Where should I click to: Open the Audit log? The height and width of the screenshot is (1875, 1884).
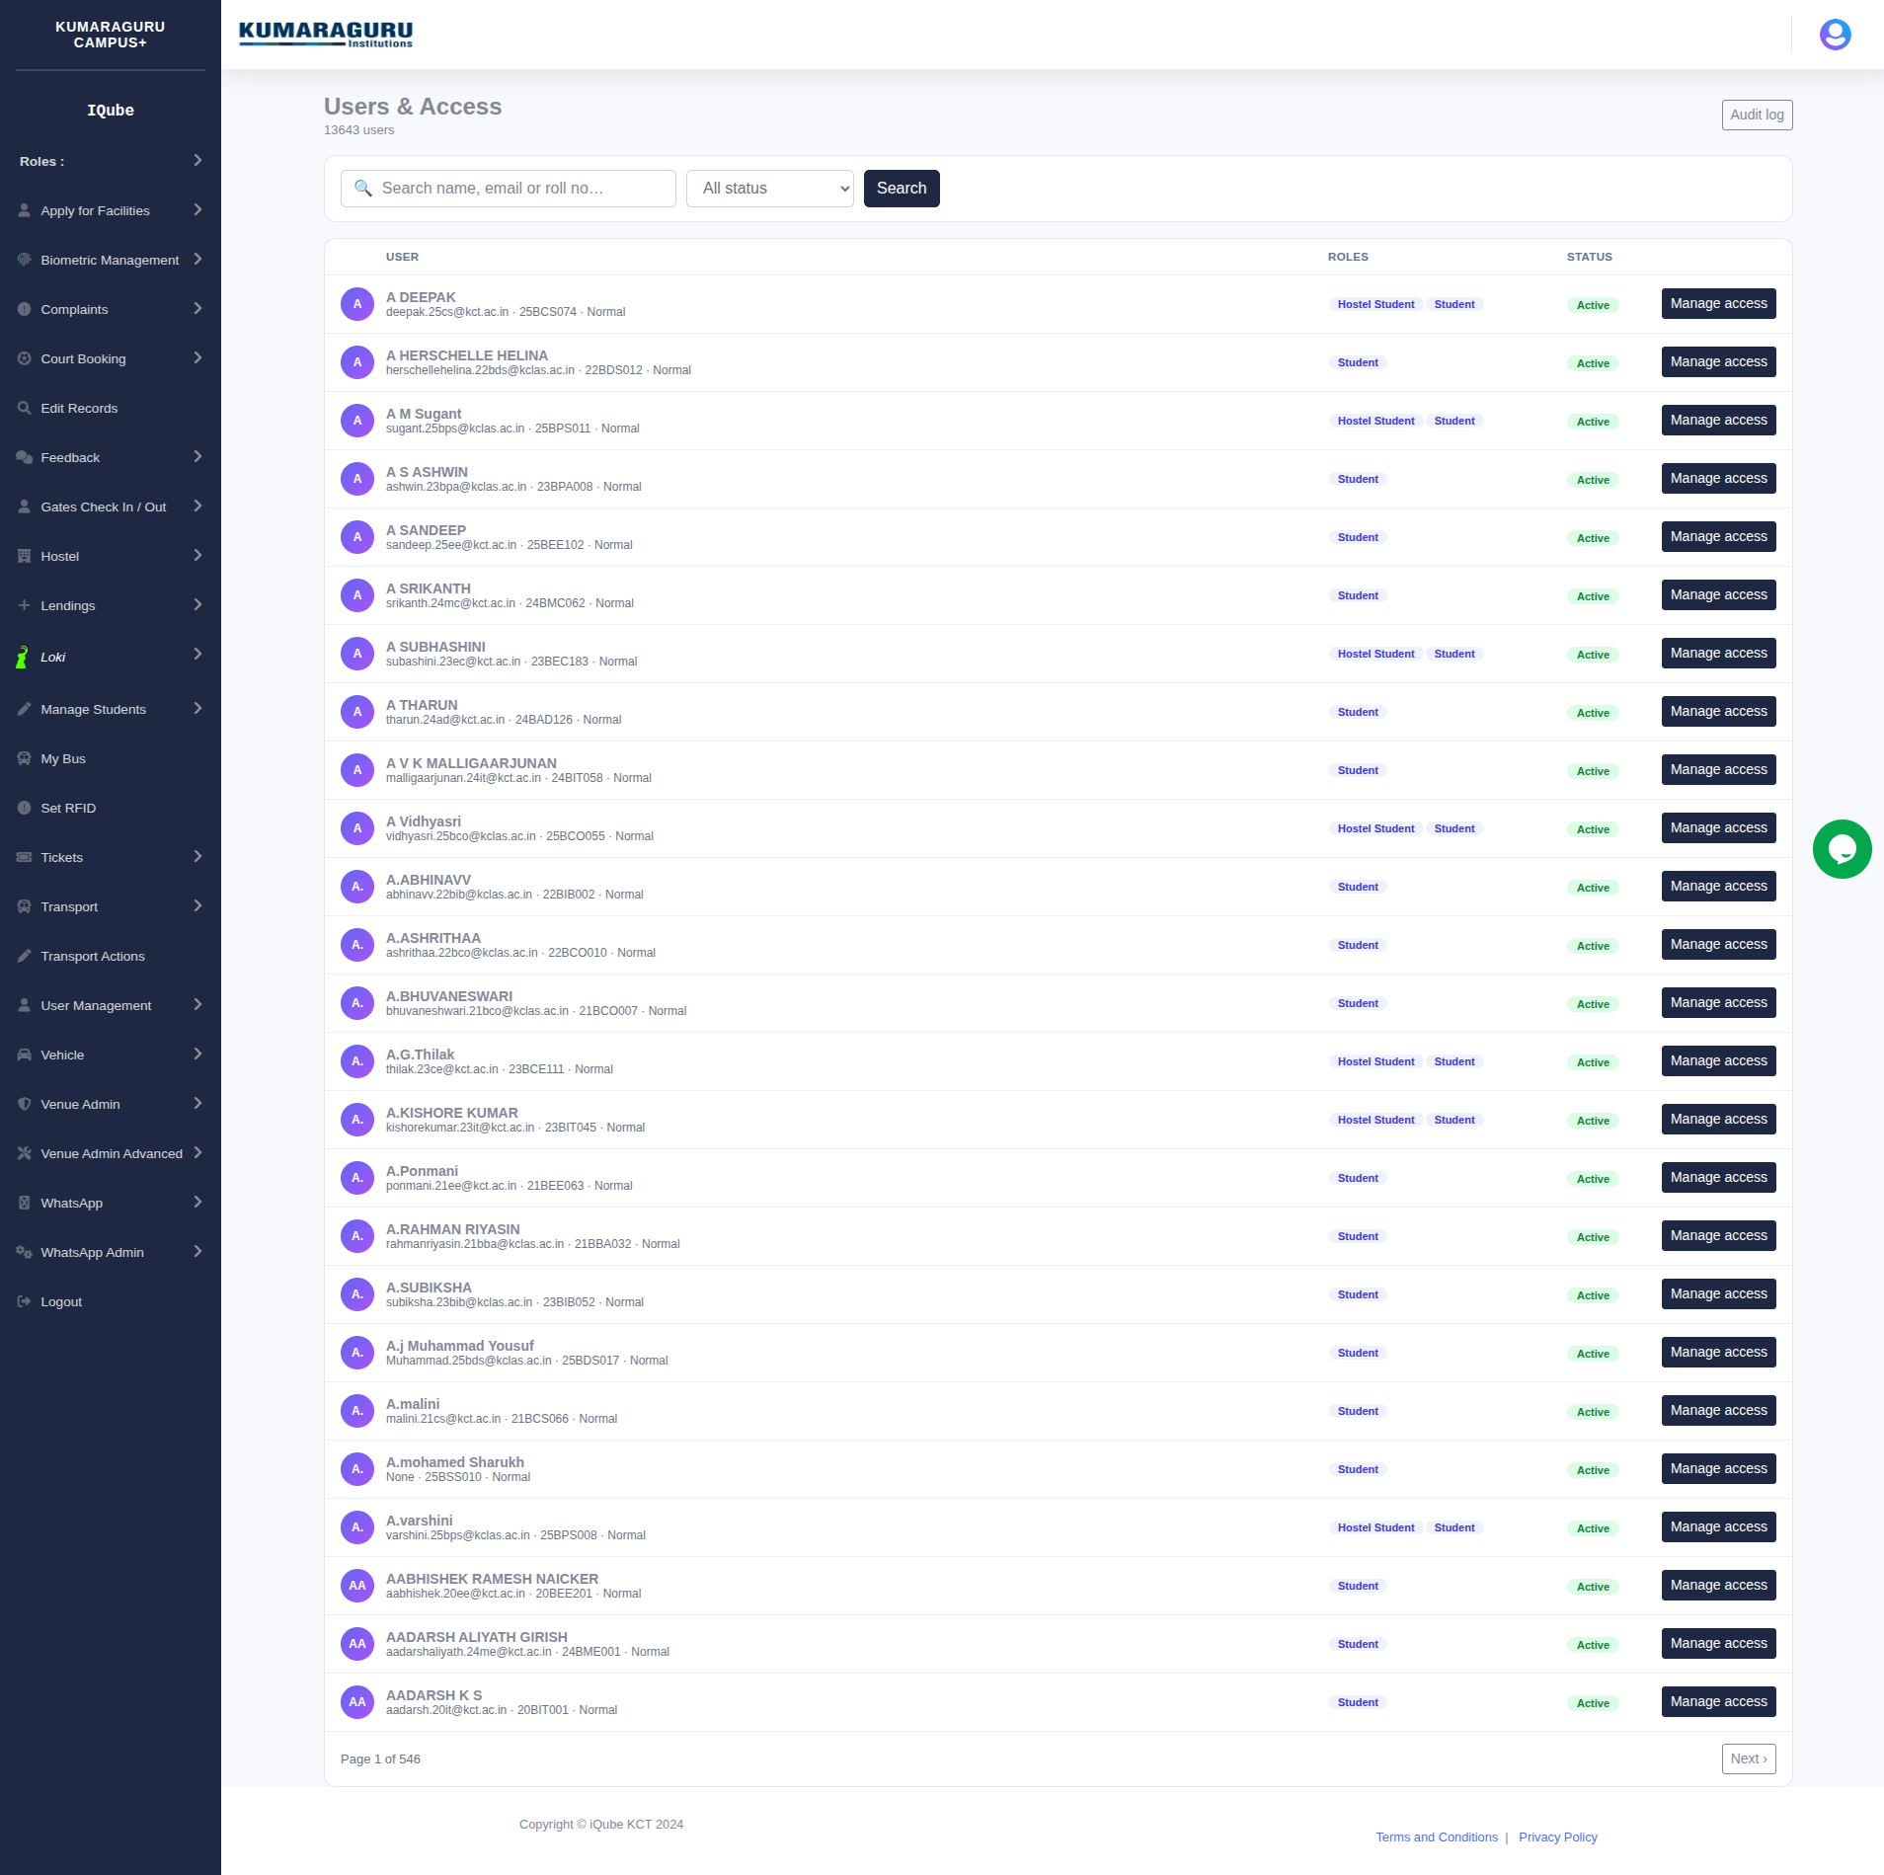click(x=1757, y=115)
